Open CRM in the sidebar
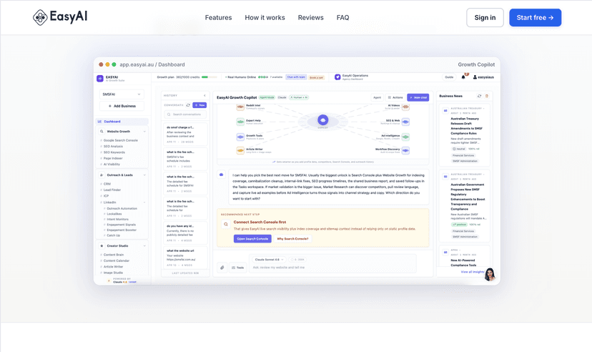 tap(107, 184)
